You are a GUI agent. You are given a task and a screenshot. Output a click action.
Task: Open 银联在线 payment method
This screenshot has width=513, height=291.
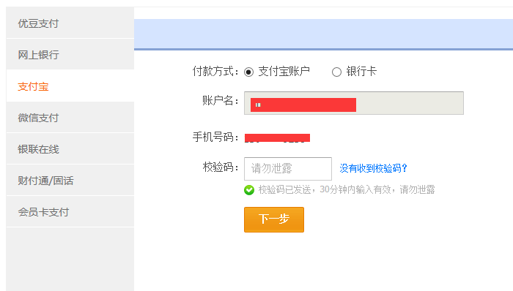[x=70, y=148]
